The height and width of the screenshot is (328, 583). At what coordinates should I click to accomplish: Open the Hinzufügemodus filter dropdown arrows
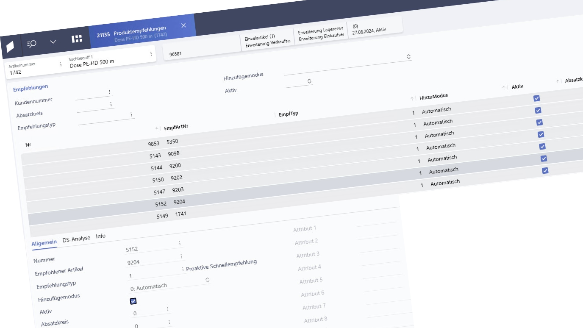[x=408, y=56]
